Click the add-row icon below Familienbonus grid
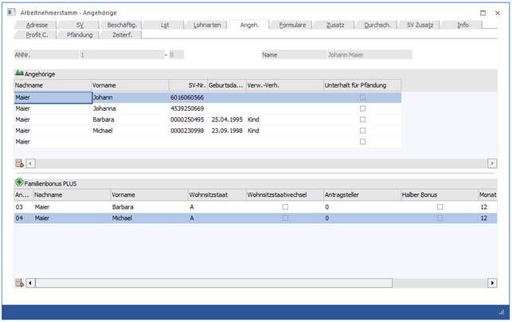The height and width of the screenshot is (322, 512). click(x=20, y=282)
